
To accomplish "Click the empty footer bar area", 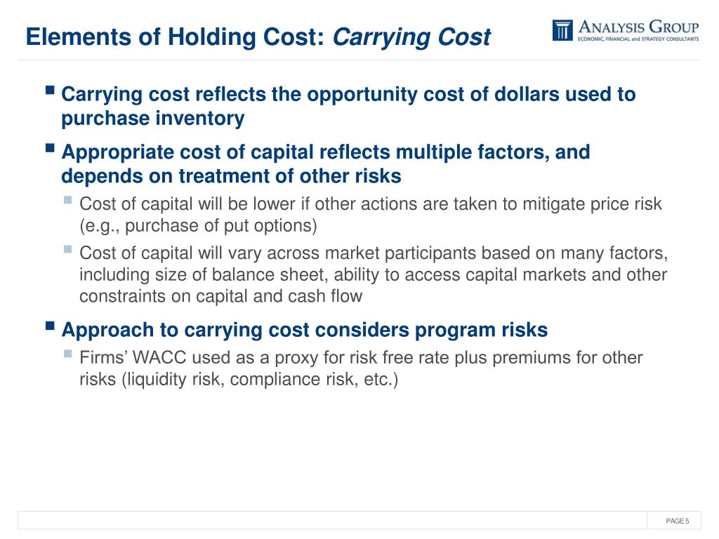I will [332, 521].
